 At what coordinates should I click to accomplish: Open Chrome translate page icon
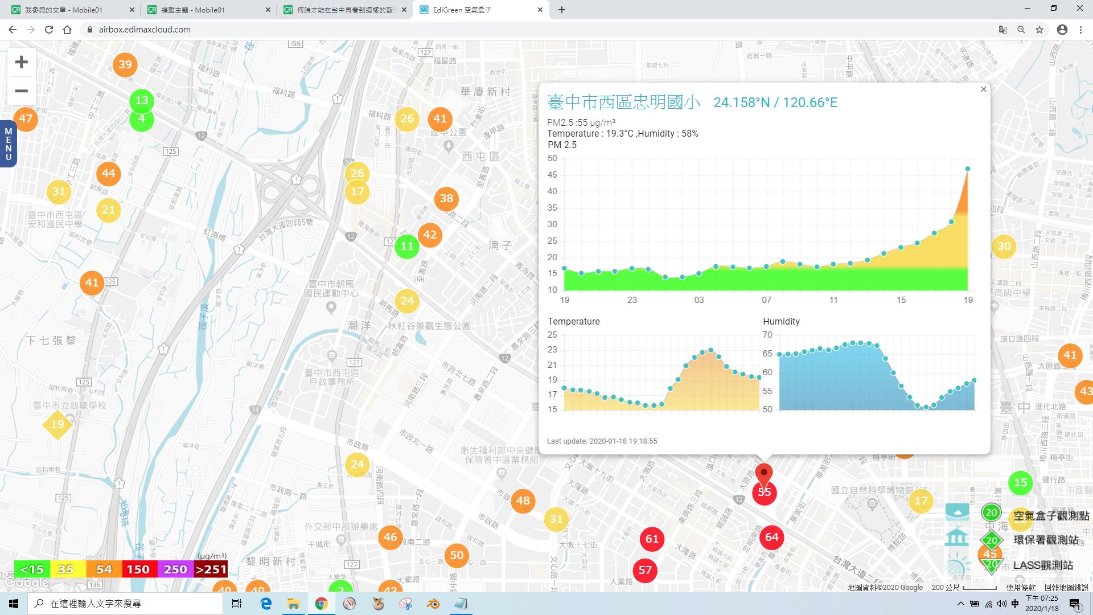(1003, 30)
